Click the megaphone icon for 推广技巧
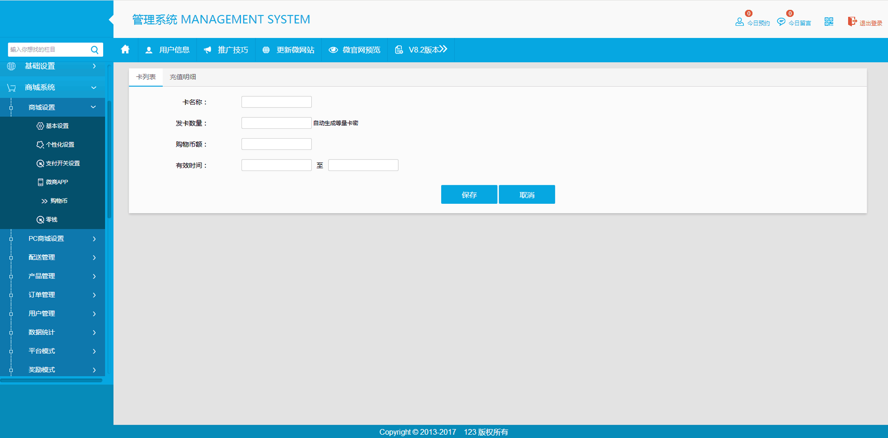 click(208, 50)
